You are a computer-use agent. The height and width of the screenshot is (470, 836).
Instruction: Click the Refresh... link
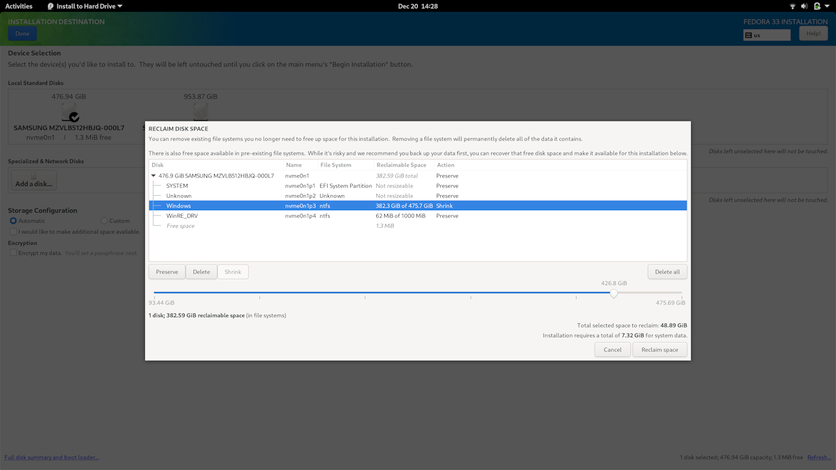[819, 458]
